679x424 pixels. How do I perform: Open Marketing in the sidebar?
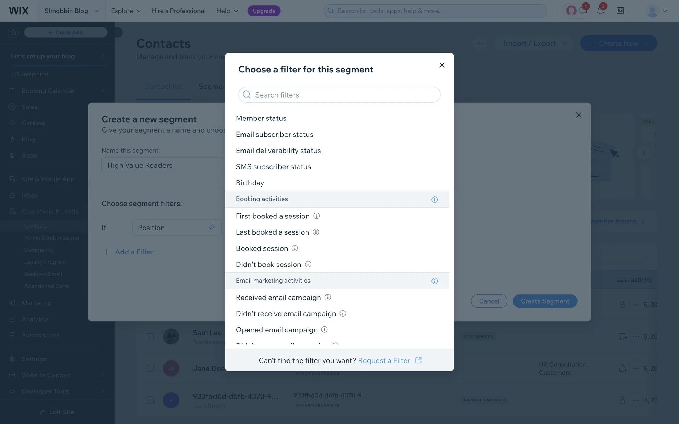tap(36, 303)
